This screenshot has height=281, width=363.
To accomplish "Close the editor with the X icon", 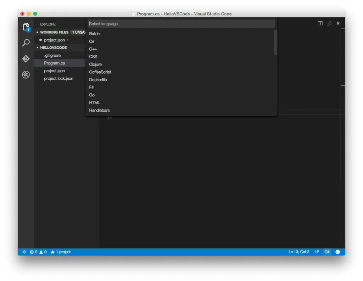I will pos(338,23).
